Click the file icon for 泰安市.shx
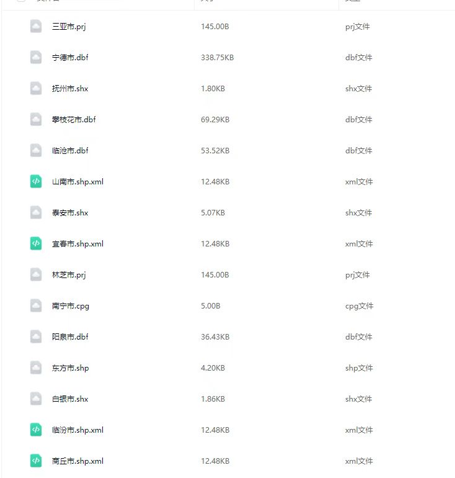455x478 pixels. (x=36, y=212)
